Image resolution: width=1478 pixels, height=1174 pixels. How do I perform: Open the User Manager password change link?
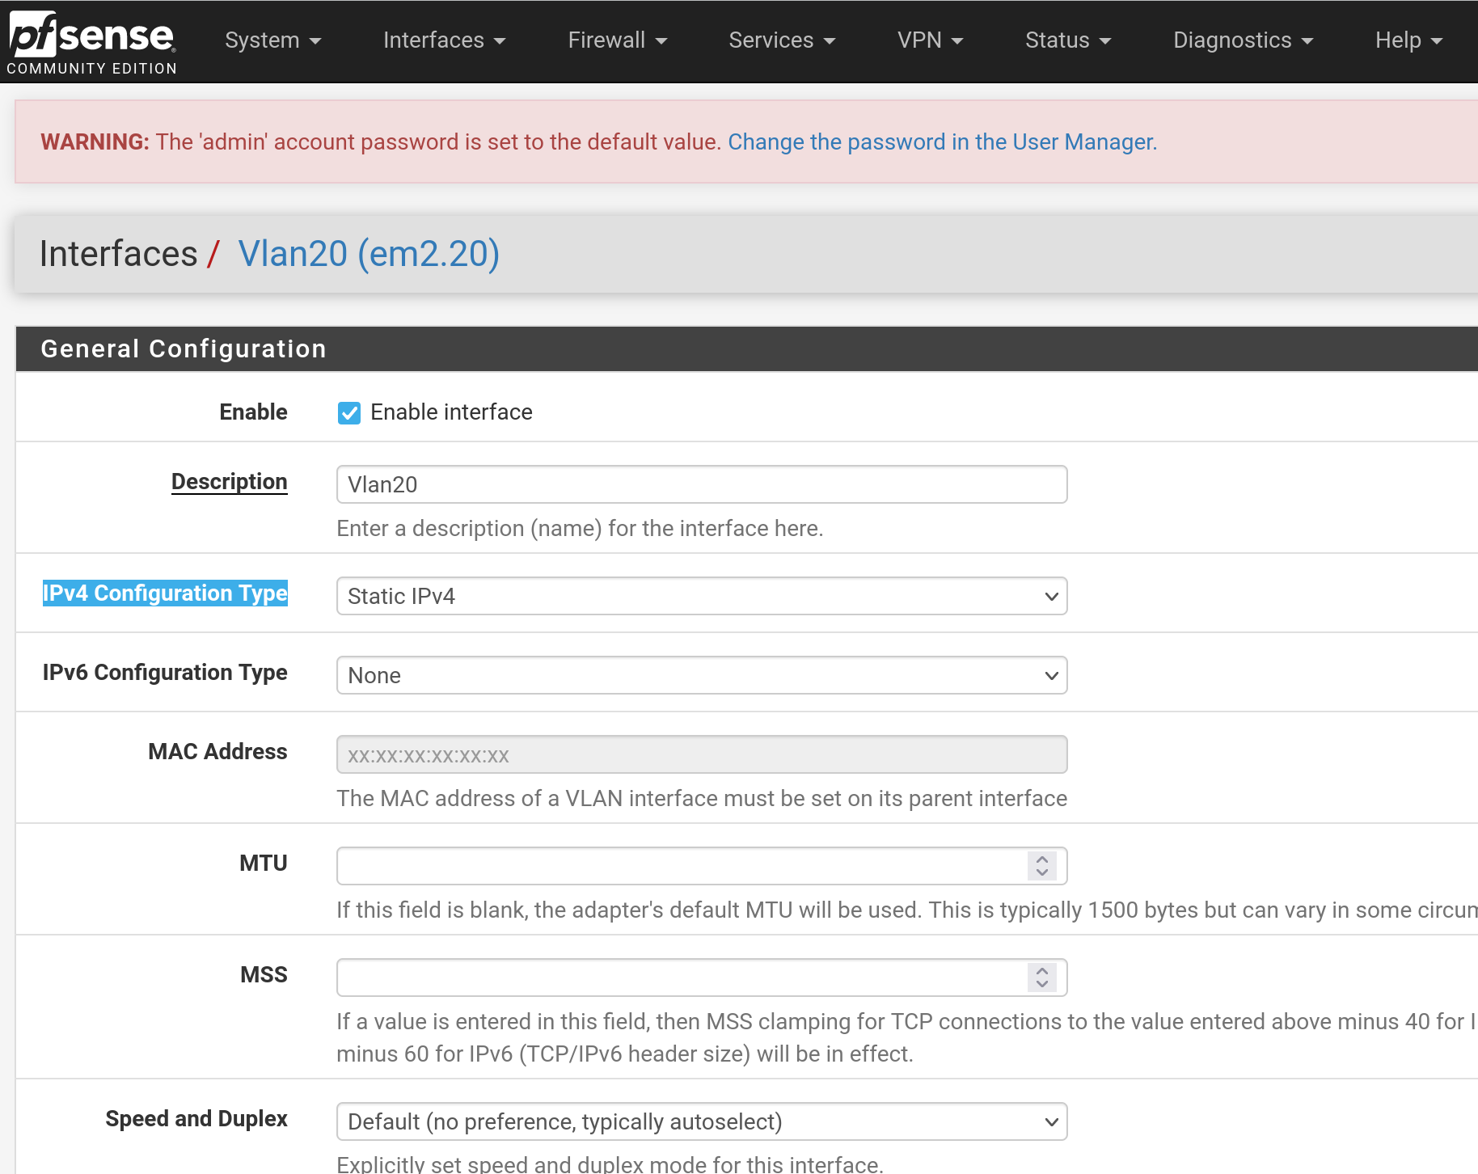point(940,141)
